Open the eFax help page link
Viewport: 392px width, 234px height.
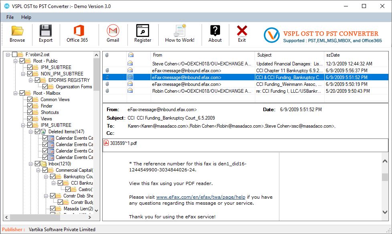point(201,197)
